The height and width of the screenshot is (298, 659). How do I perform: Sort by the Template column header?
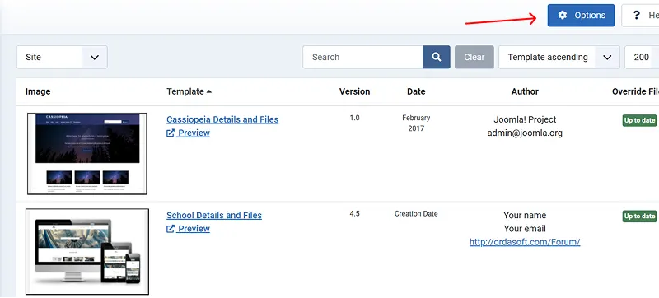[x=189, y=91]
